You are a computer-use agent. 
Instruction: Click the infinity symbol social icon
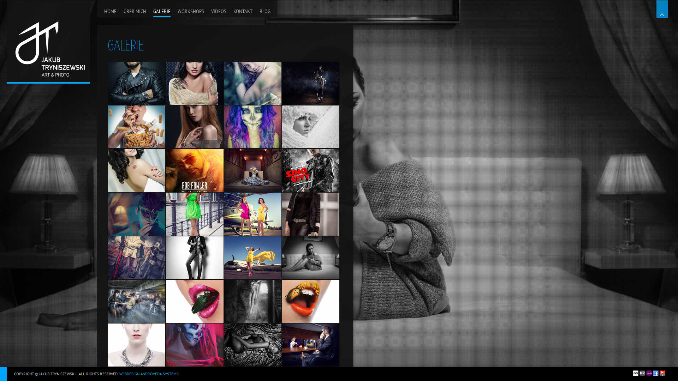[x=636, y=373]
